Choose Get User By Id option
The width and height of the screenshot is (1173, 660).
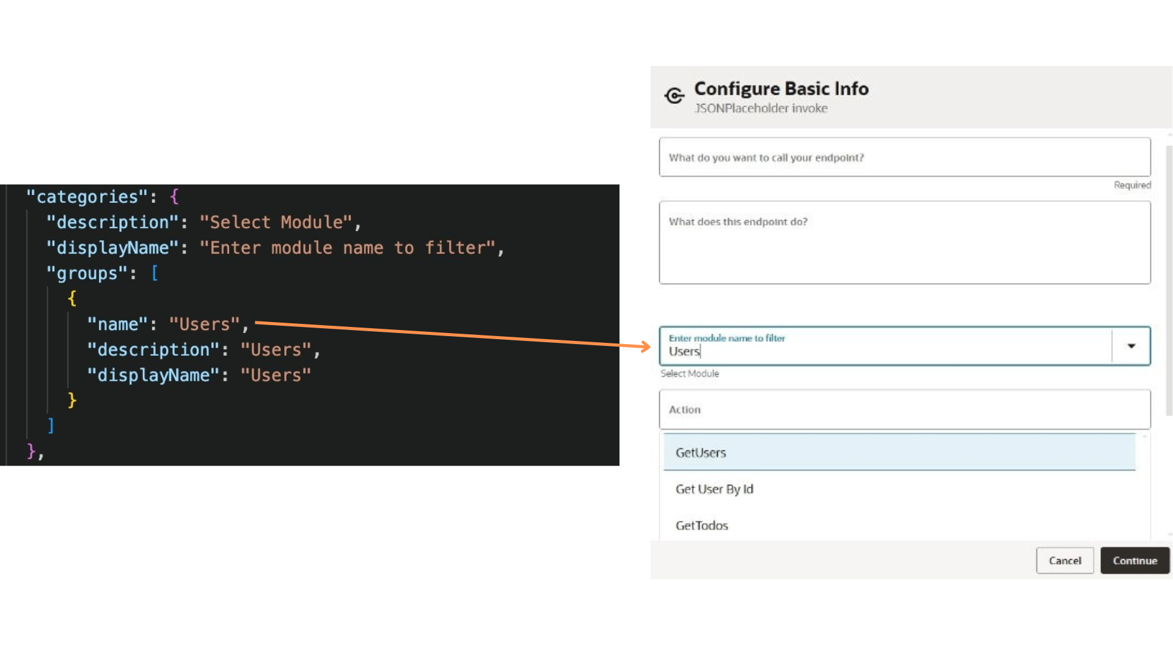point(714,490)
